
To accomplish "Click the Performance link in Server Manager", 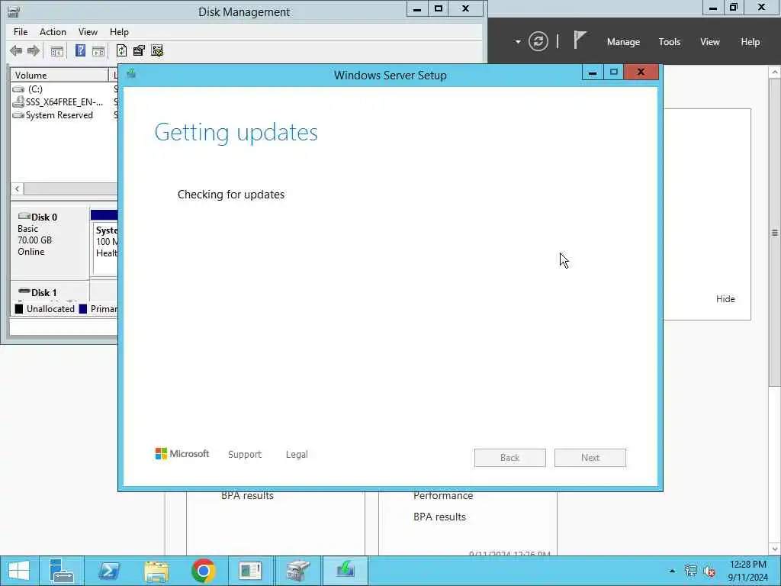I will 443,495.
